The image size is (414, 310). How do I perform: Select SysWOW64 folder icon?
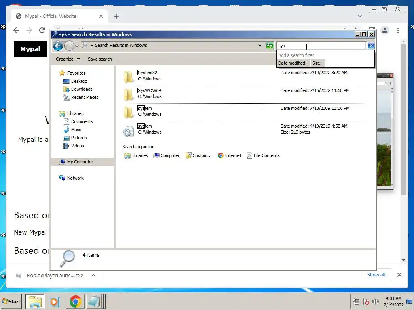pos(128,94)
